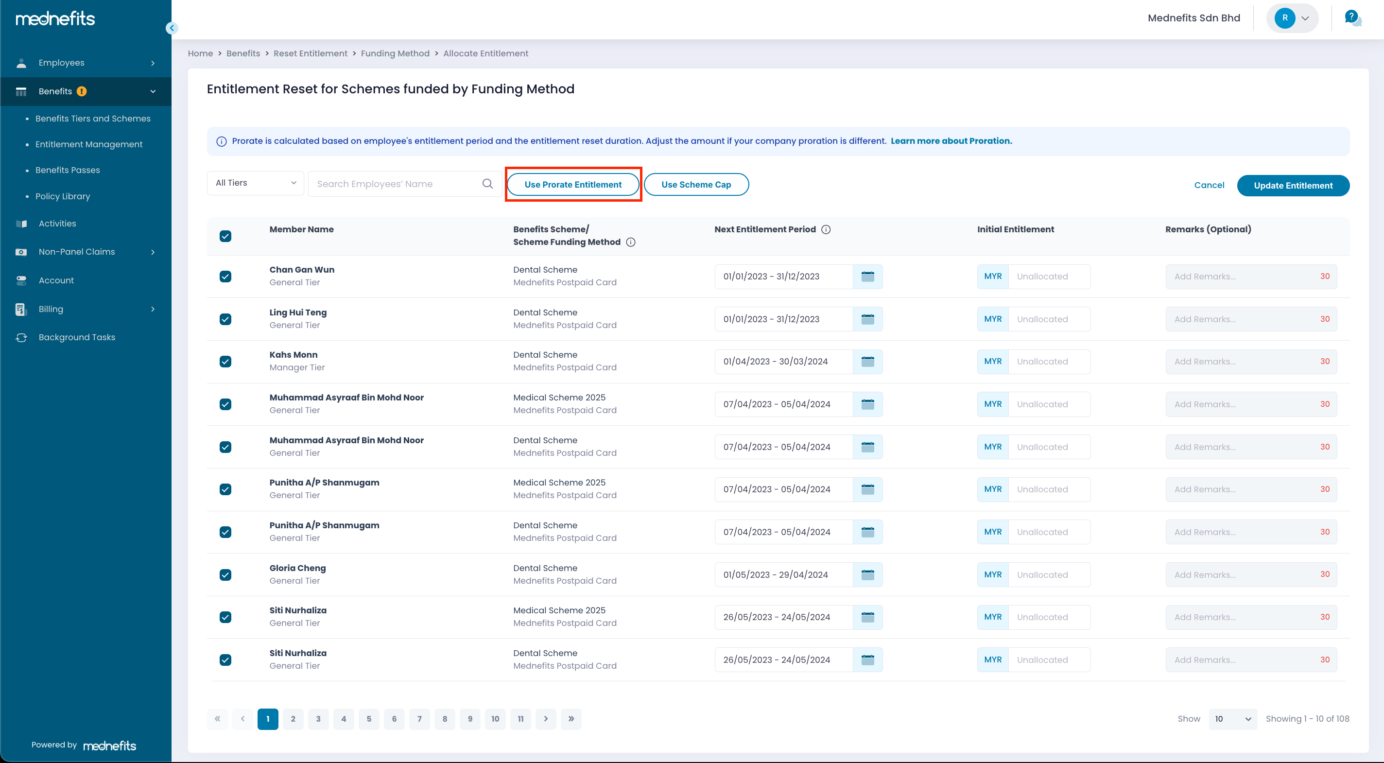Toggle the select-all header checkbox
Viewport: 1384px width, 763px height.
click(x=225, y=236)
